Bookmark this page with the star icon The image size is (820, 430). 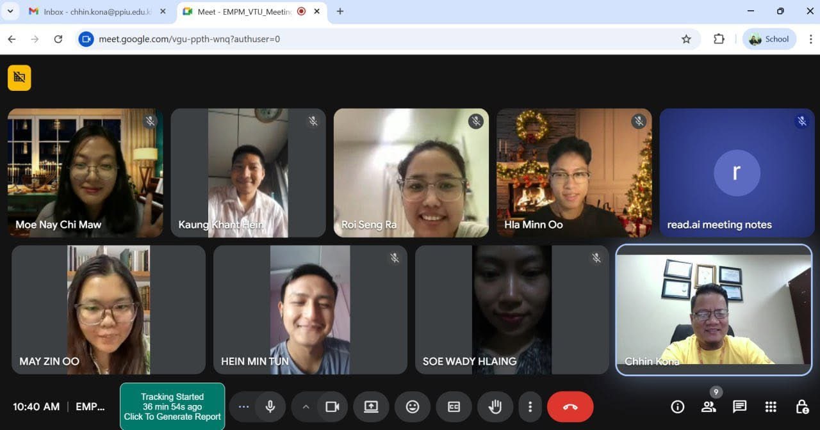pos(686,39)
